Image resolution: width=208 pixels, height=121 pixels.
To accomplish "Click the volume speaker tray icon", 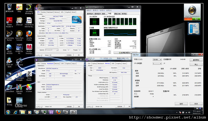I will click(189, 113).
